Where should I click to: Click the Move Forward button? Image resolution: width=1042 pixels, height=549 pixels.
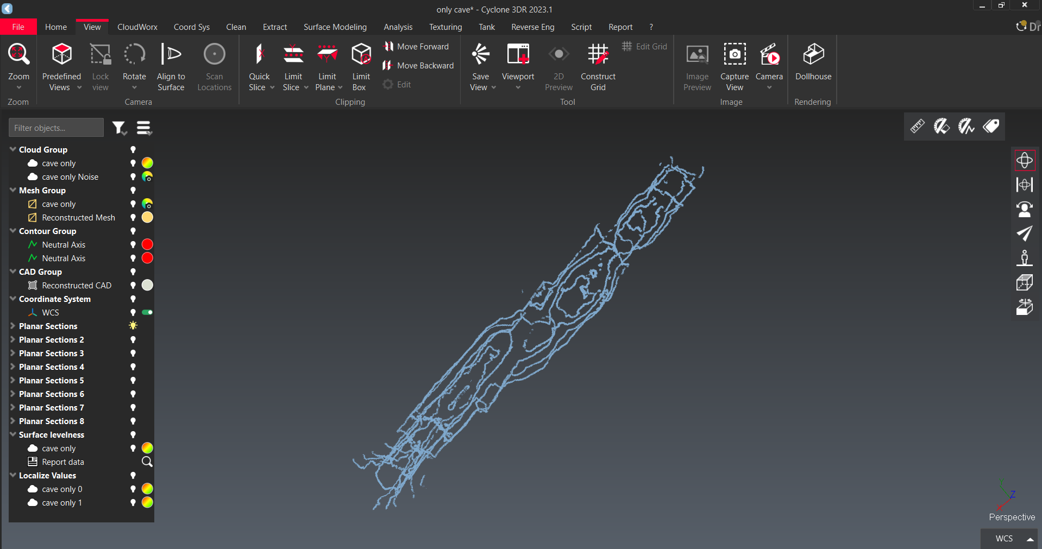417,47
